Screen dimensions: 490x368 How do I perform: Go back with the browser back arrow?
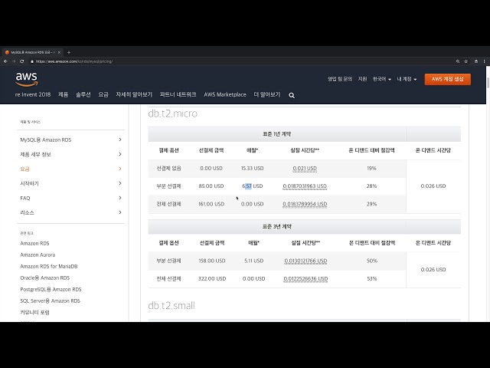click(5, 61)
